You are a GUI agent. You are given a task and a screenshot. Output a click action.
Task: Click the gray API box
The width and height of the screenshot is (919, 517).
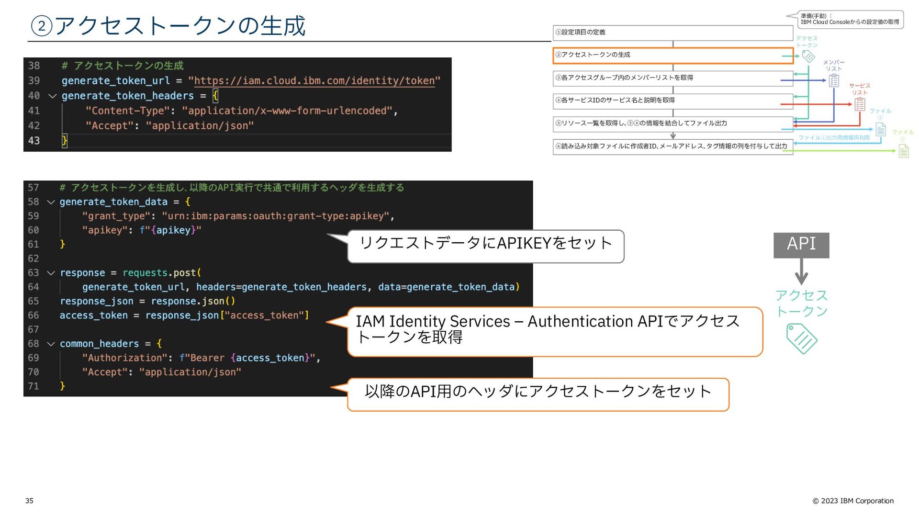[x=801, y=245]
